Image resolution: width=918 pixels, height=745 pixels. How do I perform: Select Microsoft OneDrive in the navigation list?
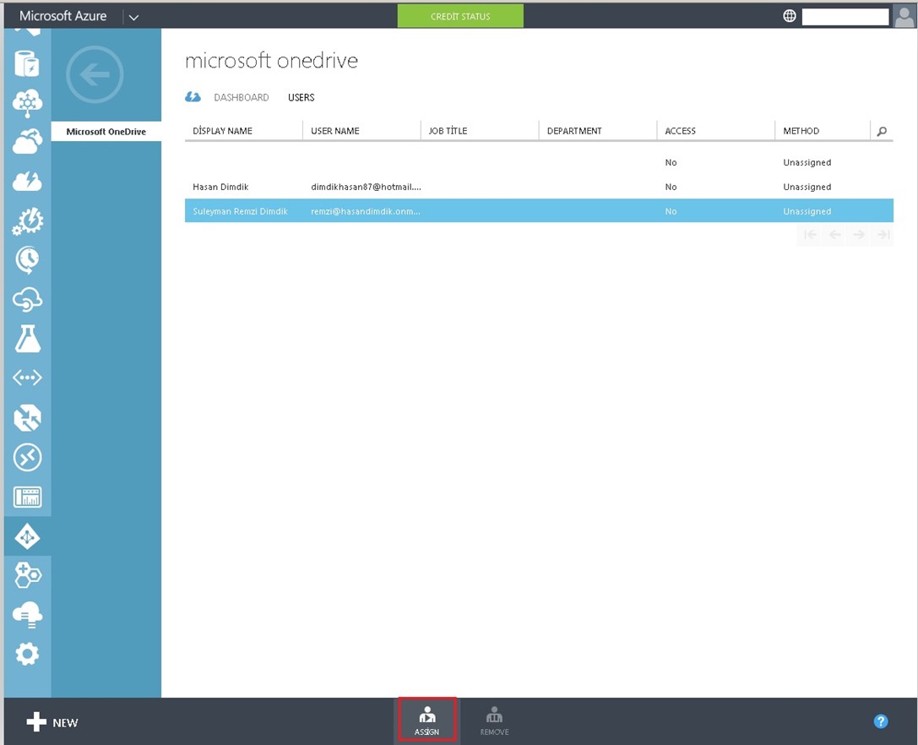point(106,131)
